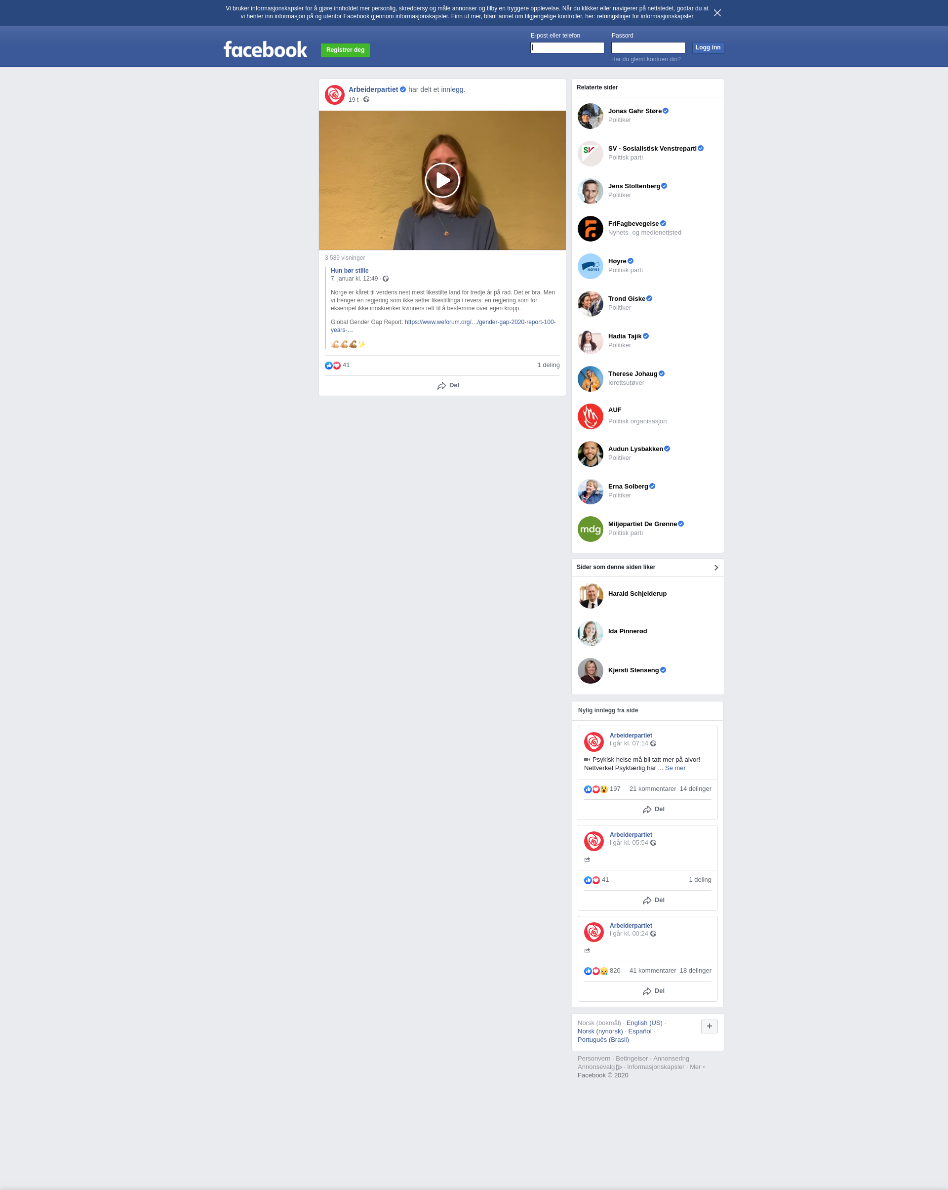Click reaction icons next to 197

pyautogui.click(x=595, y=789)
